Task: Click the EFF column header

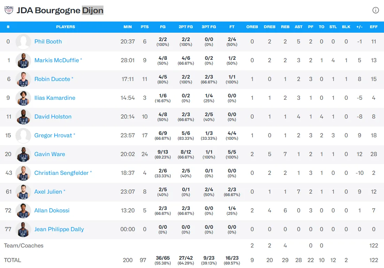Action: tap(374, 27)
